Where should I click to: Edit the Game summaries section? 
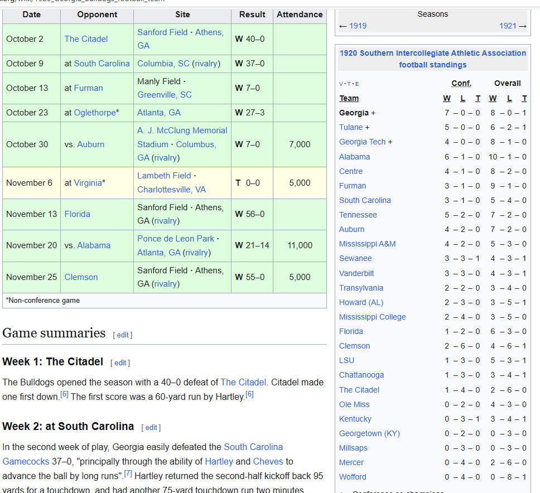click(x=123, y=335)
